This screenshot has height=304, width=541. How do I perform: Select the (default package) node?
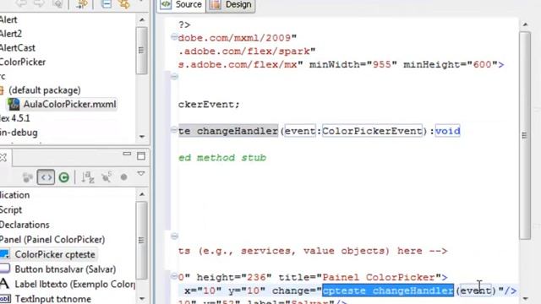click(45, 90)
